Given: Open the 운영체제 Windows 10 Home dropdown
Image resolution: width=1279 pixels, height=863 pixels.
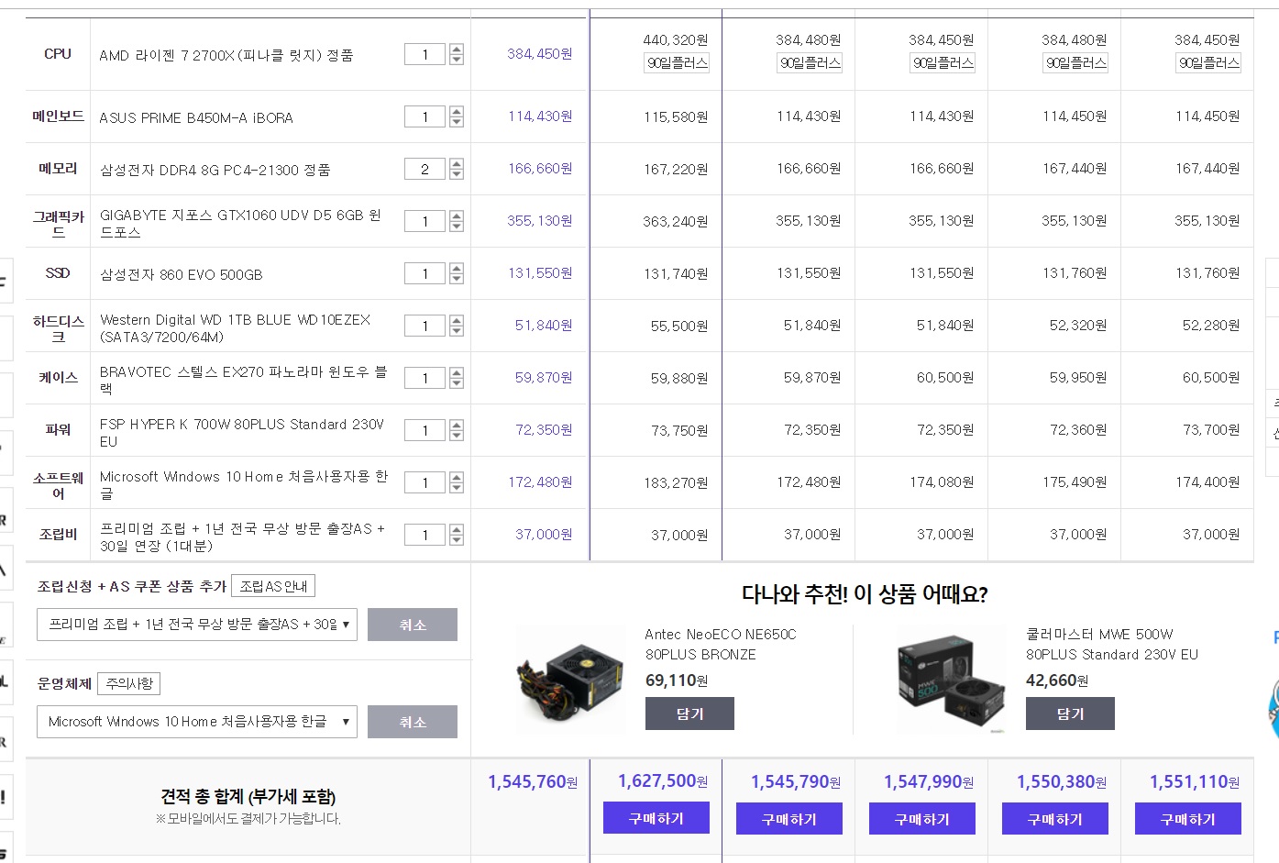Looking at the screenshot, I should (x=197, y=722).
